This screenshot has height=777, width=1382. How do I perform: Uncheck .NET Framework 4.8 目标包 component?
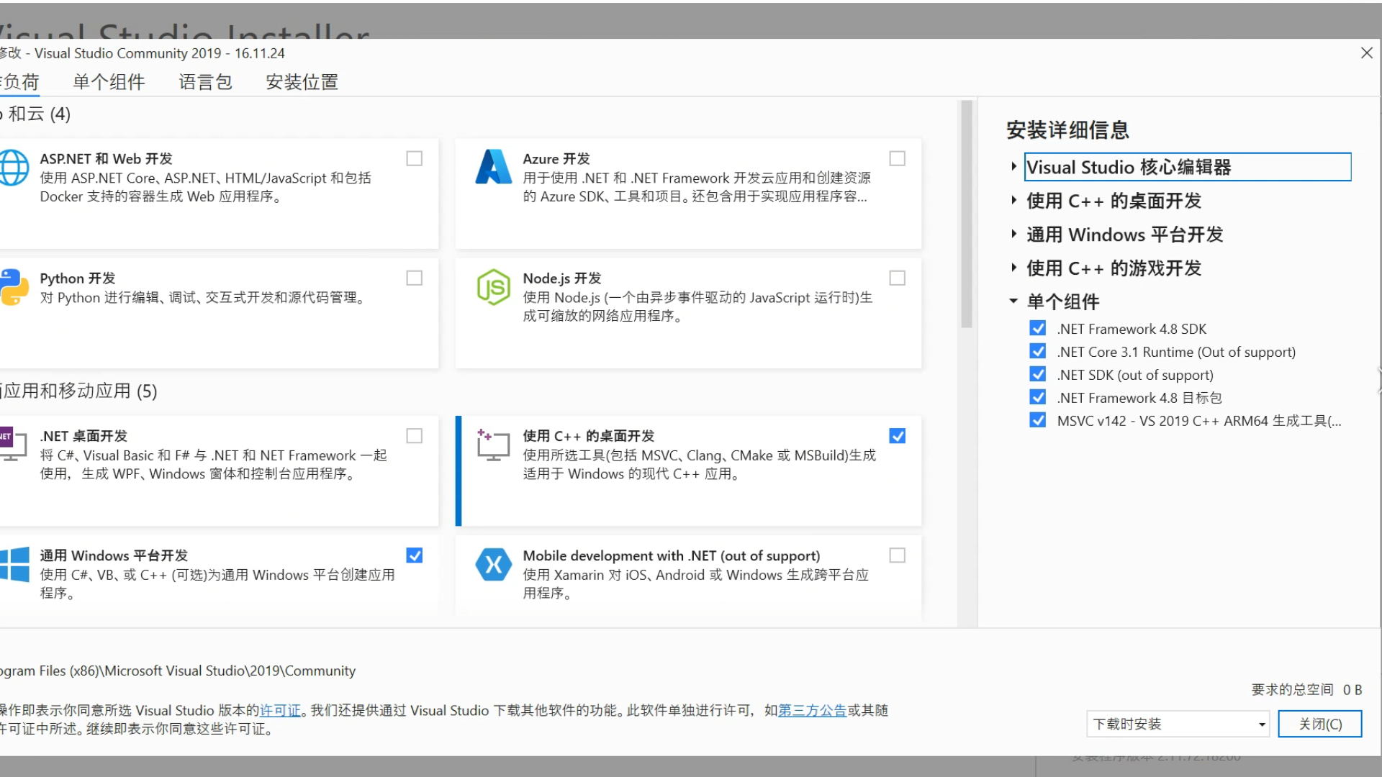(1038, 397)
